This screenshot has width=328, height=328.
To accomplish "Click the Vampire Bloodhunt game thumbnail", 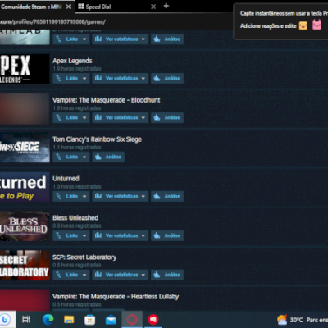I will point(25,108).
